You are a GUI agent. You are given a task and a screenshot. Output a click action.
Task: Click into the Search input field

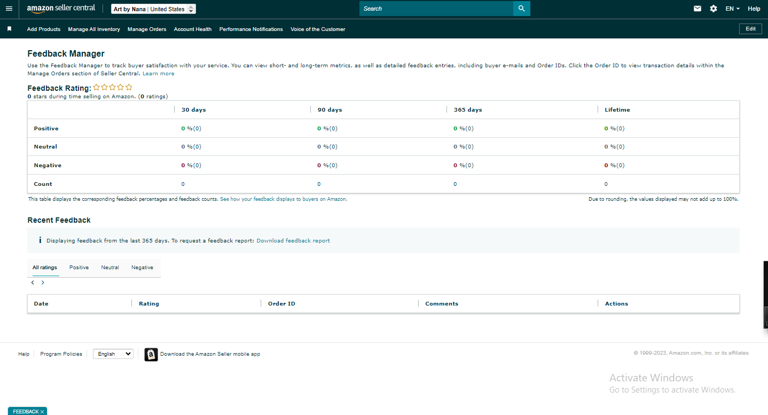tap(436, 9)
